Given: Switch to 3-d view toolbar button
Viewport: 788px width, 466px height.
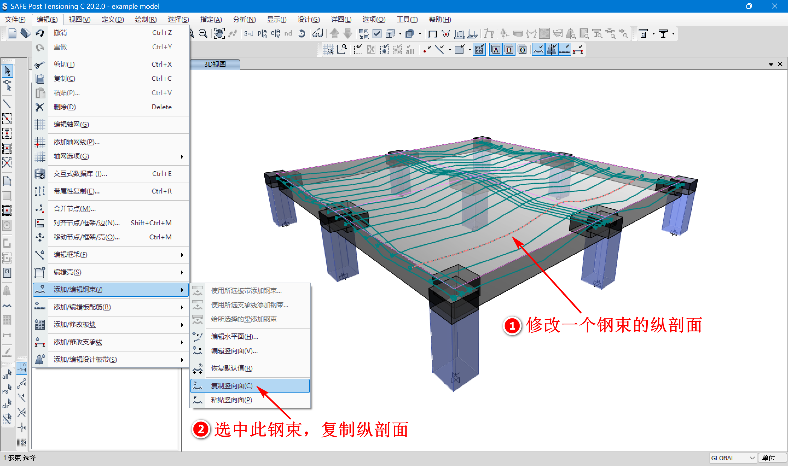Looking at the screenshot, I should click(249, 33).
